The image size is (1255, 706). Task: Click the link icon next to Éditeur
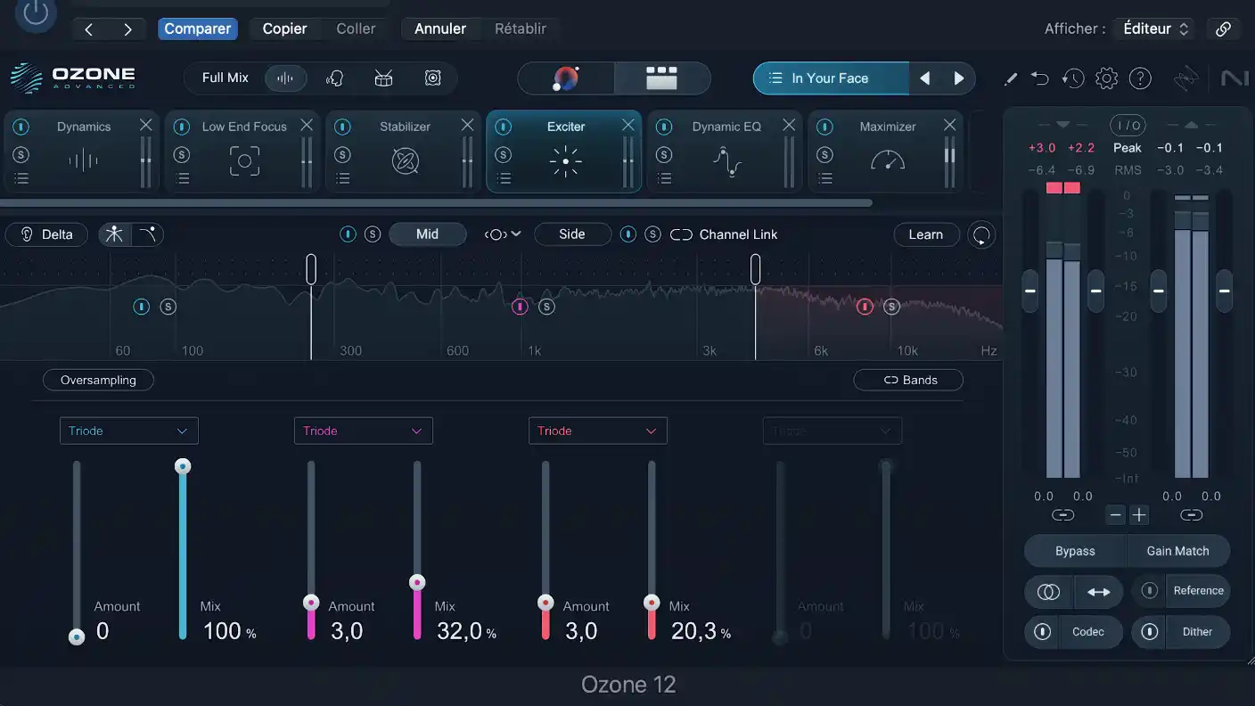pyautogui.click(x=1223, y=29)
